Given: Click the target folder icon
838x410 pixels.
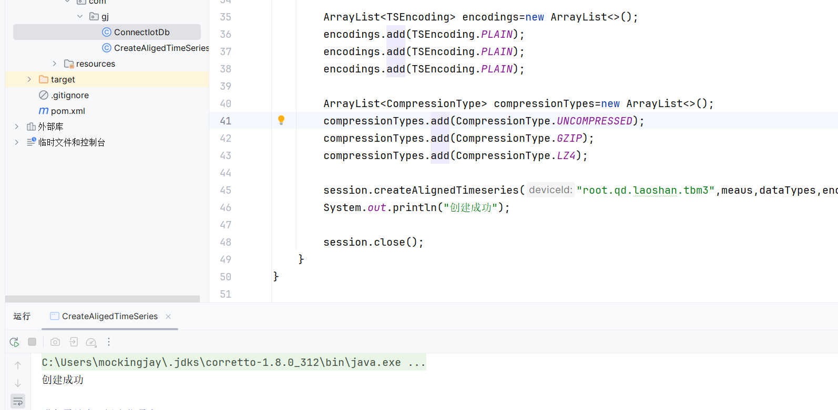Looking at the screenshot, I should (x=44, y=79).
